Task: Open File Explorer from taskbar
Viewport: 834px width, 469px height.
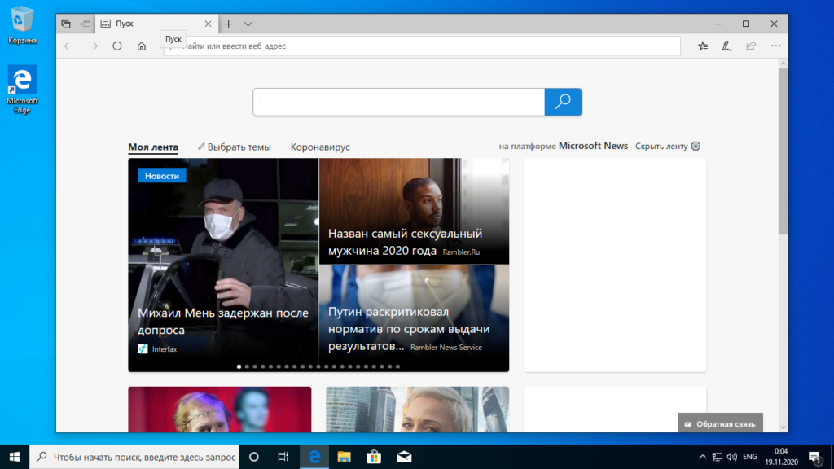Action: [345, 457]
